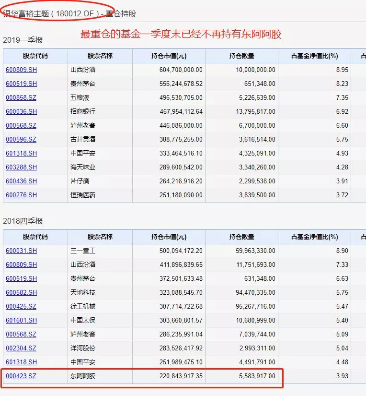Select stock name 贵州茅台 in 2019一季报 table
366x396 pixels.
(x=83, y=84)
